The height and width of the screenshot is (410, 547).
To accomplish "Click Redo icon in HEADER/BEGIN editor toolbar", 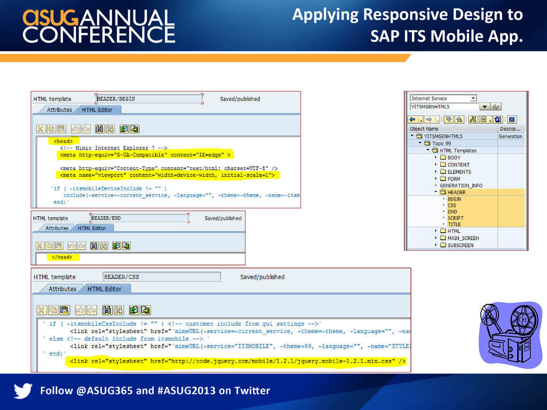I will tap(86, 129).
